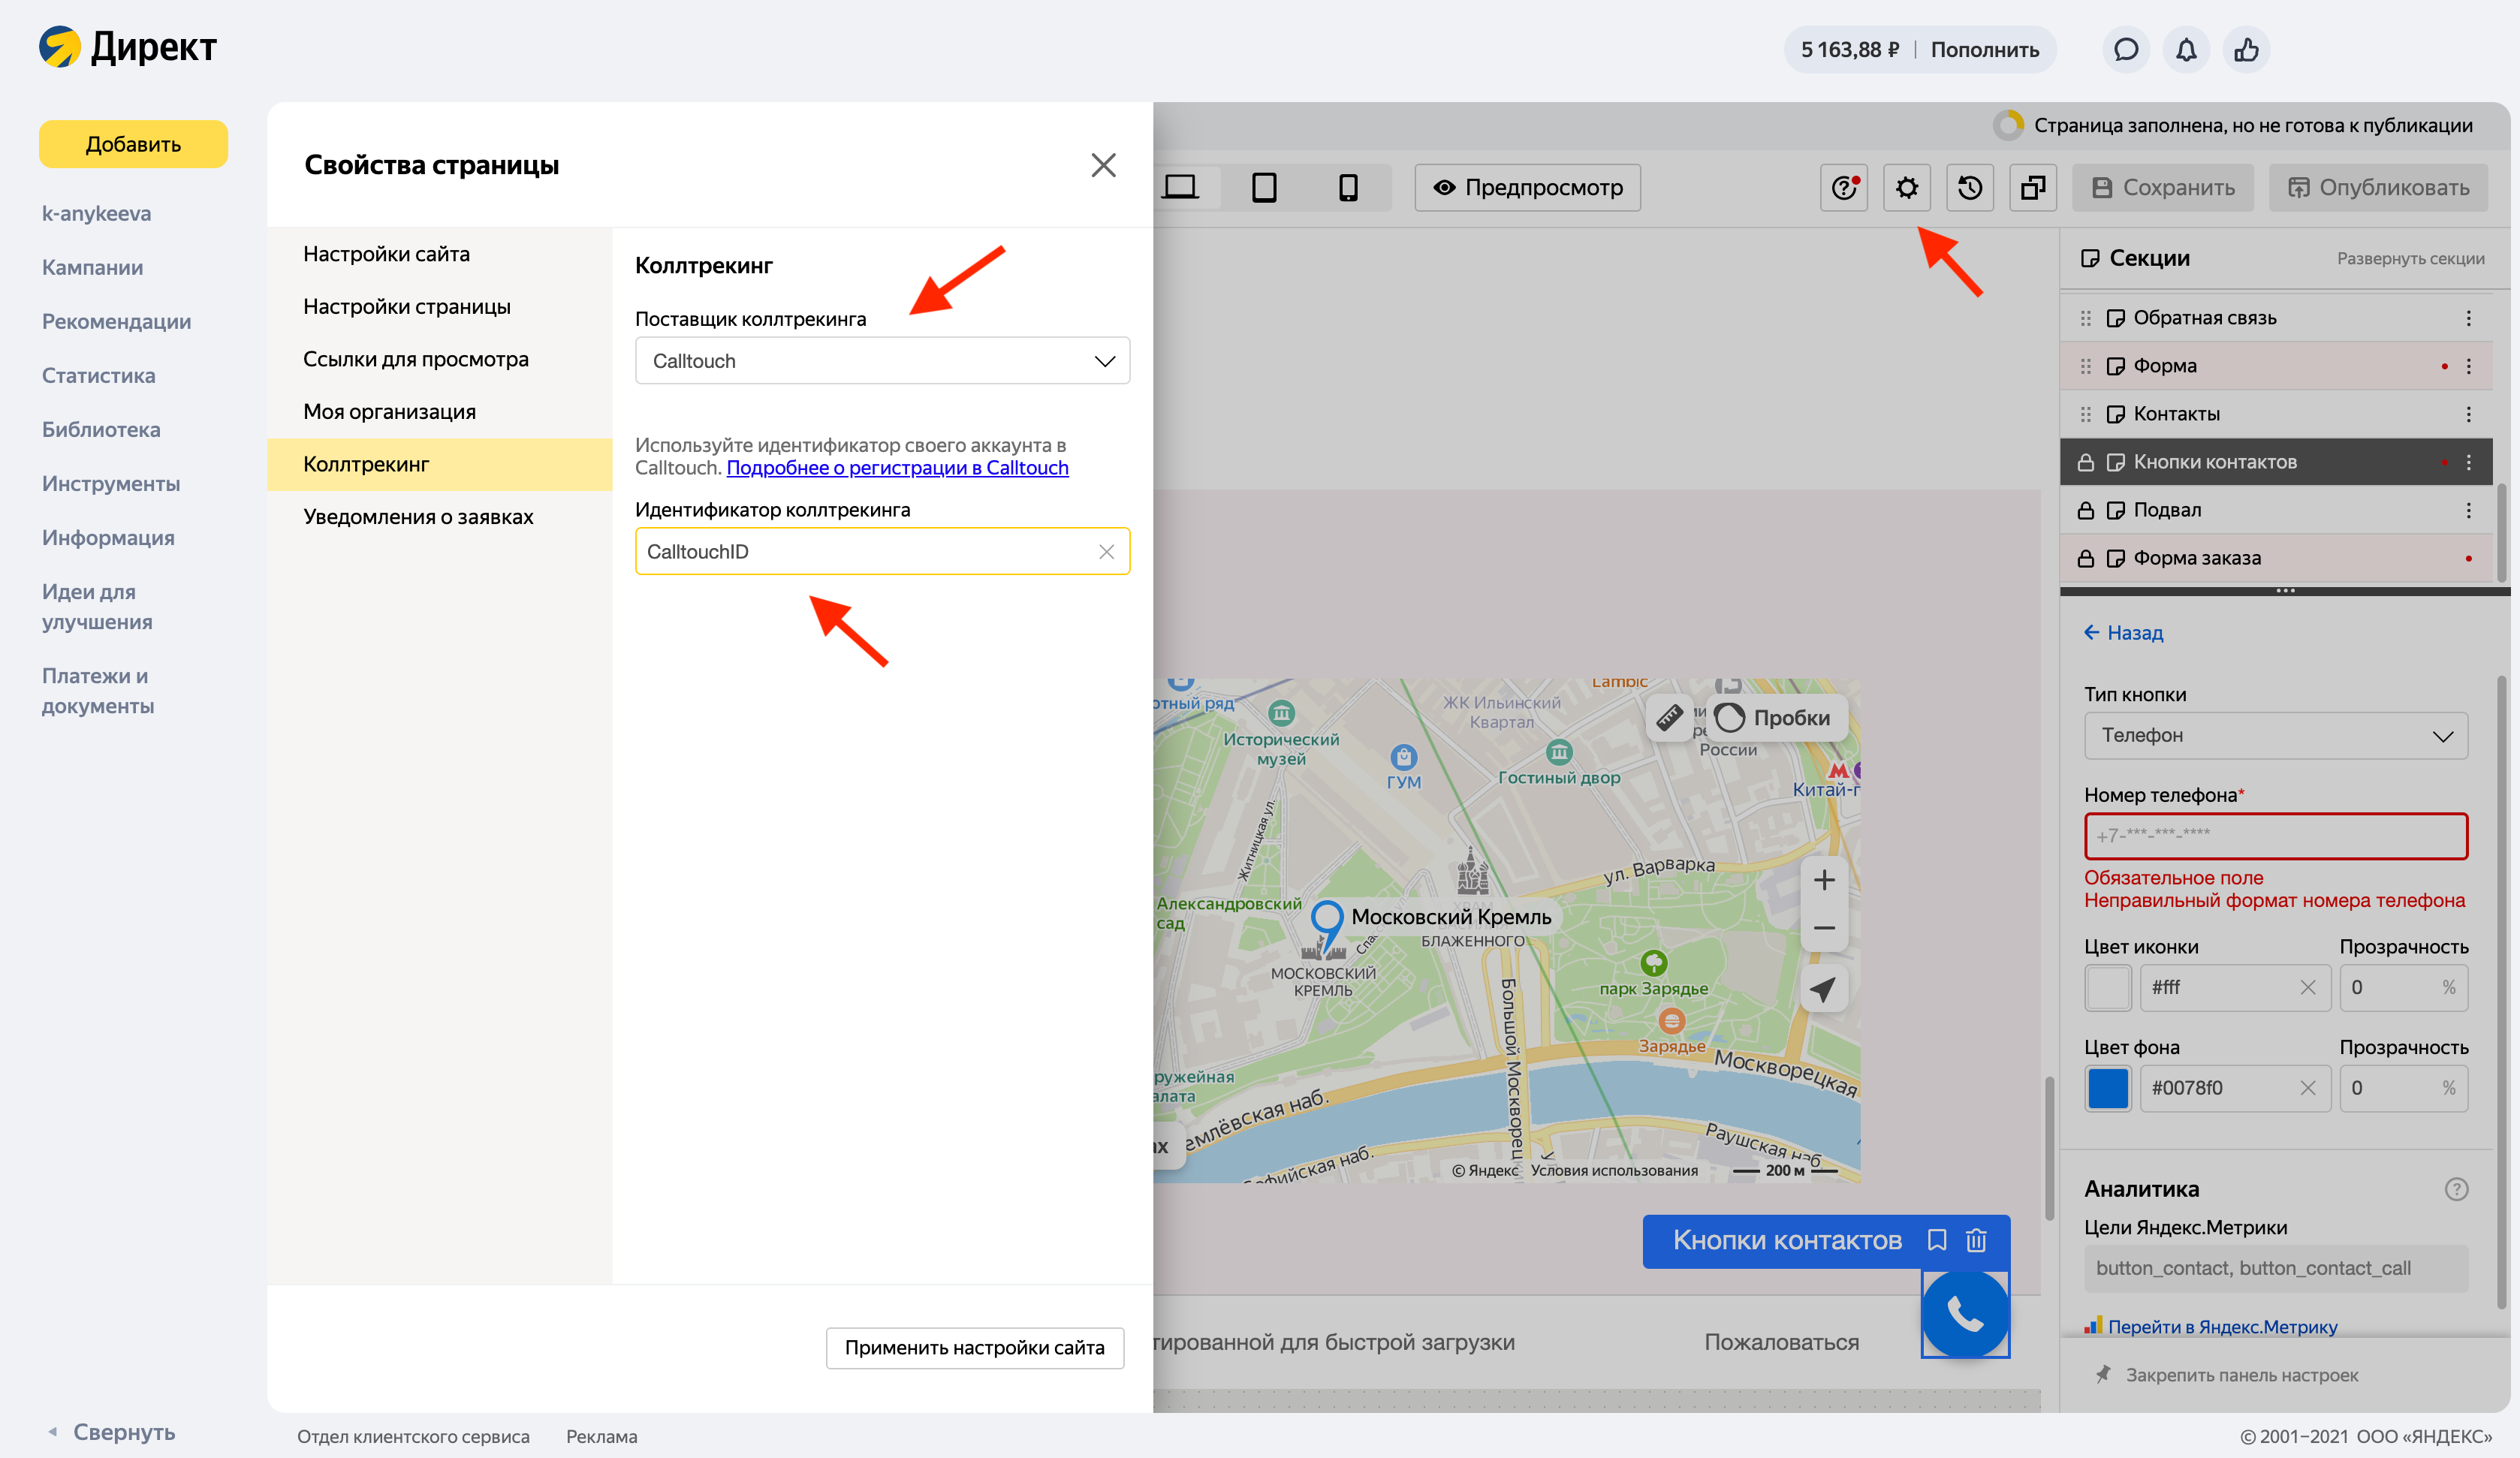This screenshot has height=1458, width=2520.
Task: Switch to mobile phone preview icon
Action: (x=1348, y=187)
